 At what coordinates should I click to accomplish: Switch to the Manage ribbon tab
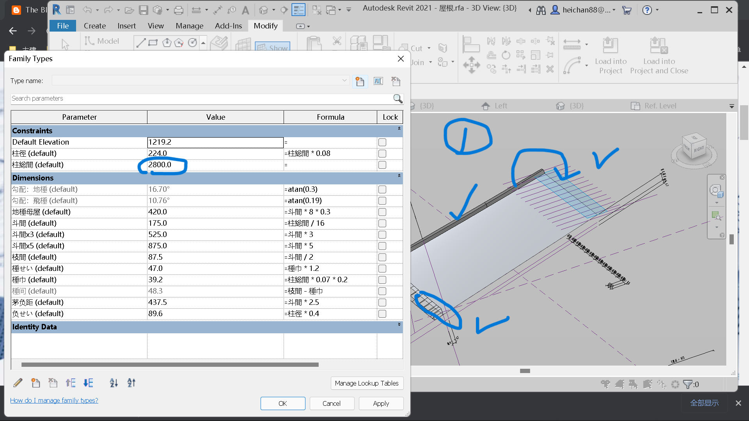(189, 26)
